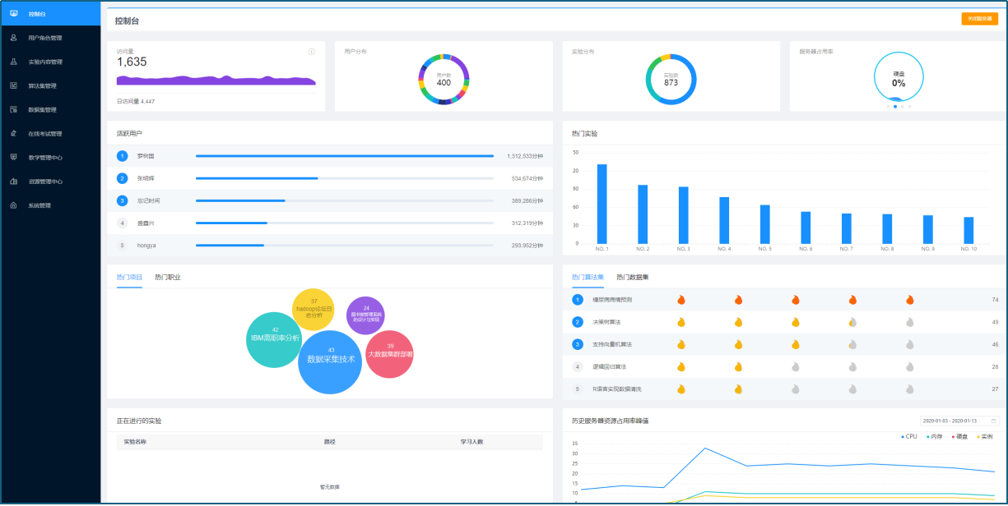This screenshot has height=506, width=1008.
Task: Click the 数据集管理 sidebar icon
Action: point(13,109)
